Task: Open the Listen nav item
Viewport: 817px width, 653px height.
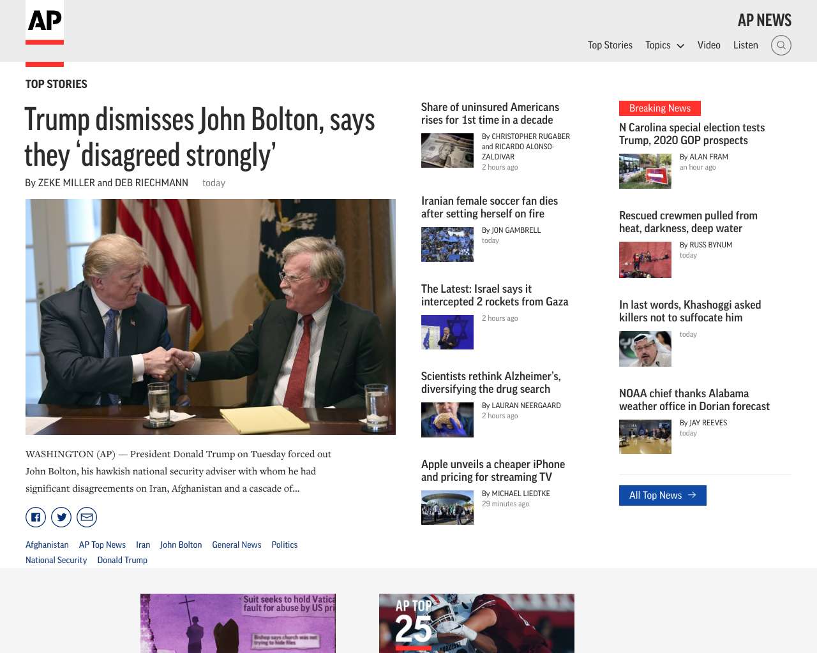Action: click(746, 45)
